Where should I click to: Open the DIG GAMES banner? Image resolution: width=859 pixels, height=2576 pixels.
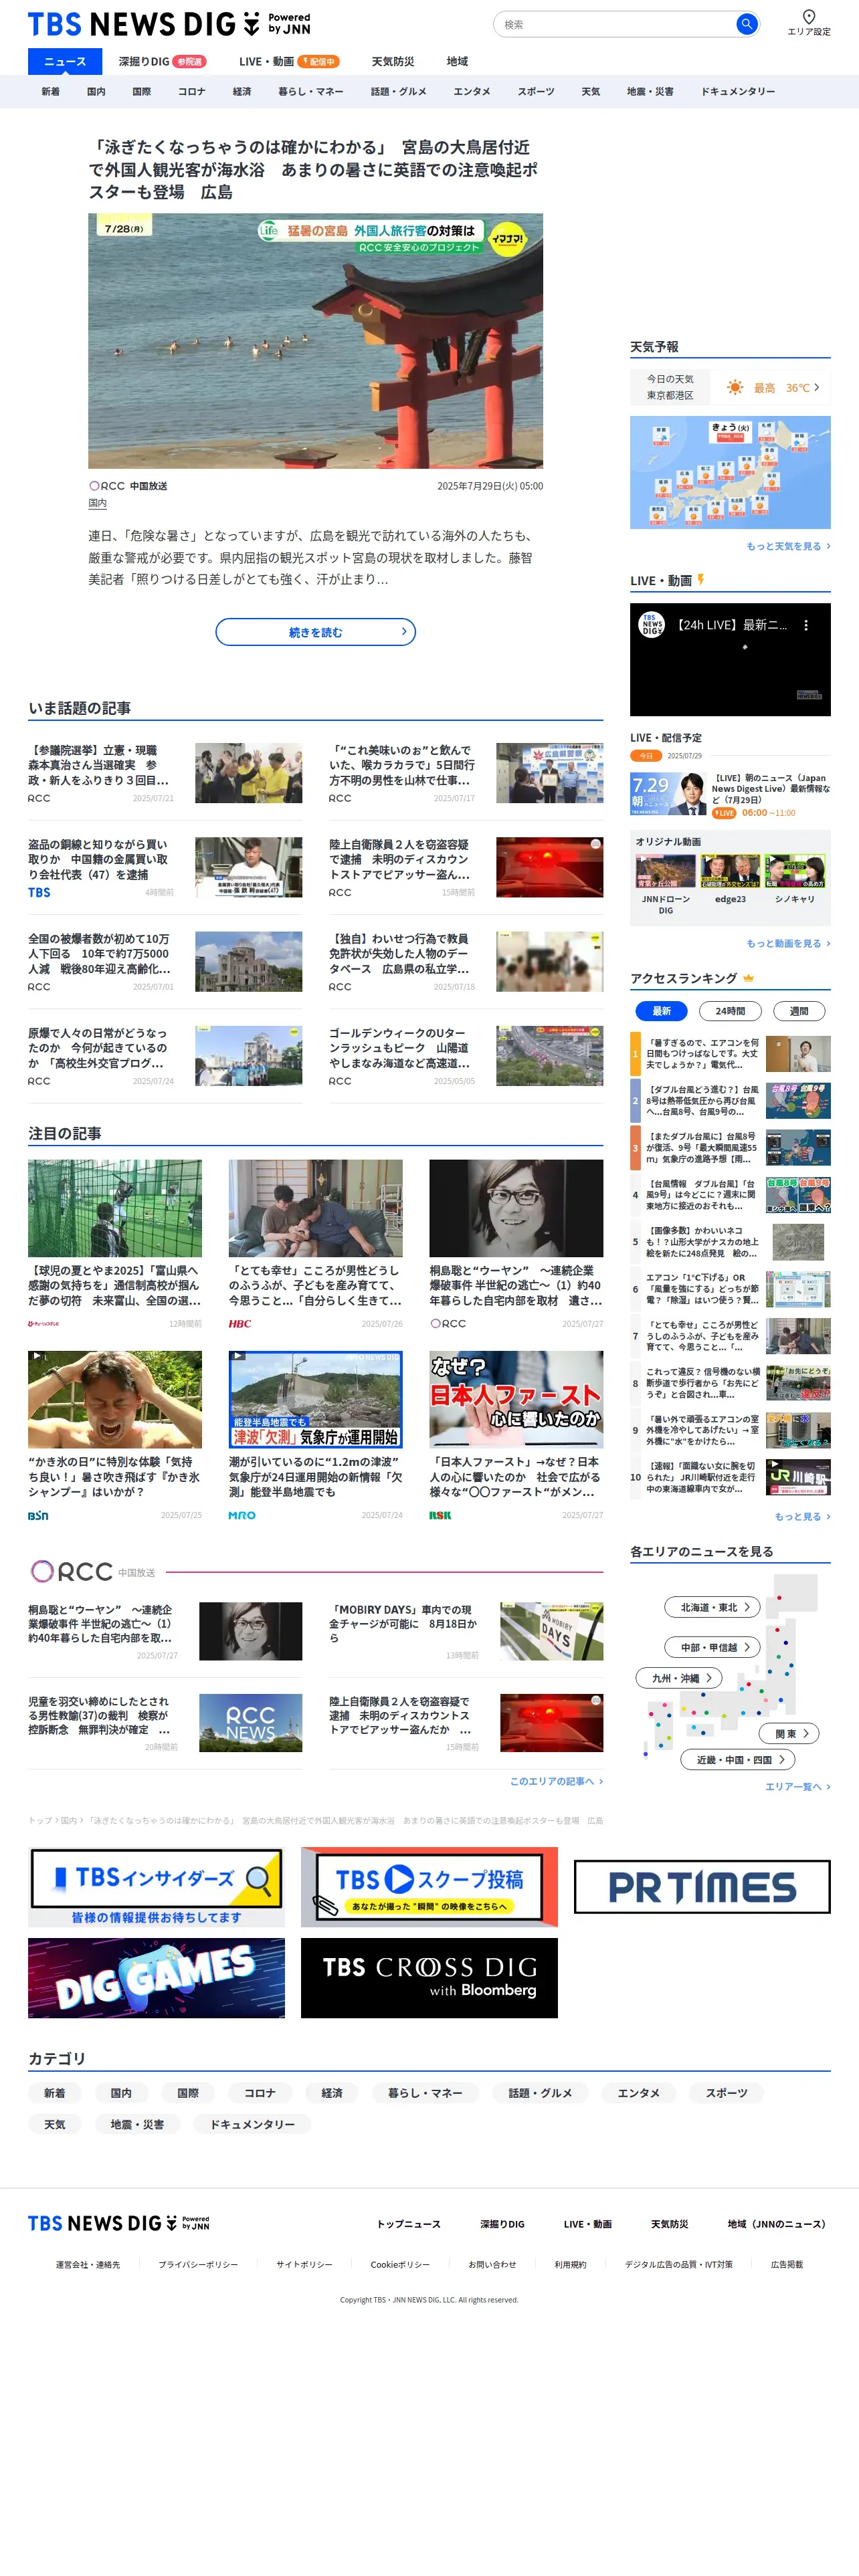coord(156,1977)
